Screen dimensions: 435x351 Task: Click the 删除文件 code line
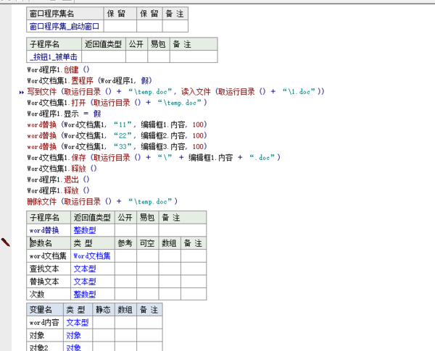pyautogui.click(x=101, y=201)
